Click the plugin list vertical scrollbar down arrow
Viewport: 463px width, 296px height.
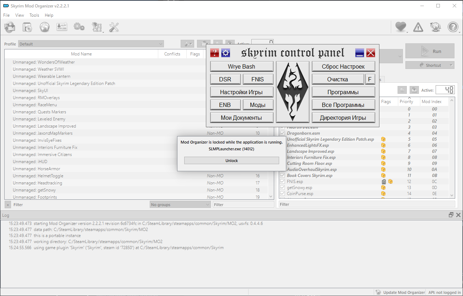click(x=452, y=195)
